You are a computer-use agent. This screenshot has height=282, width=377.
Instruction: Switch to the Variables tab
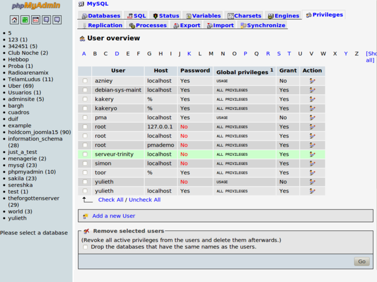[x=203, y=16]
